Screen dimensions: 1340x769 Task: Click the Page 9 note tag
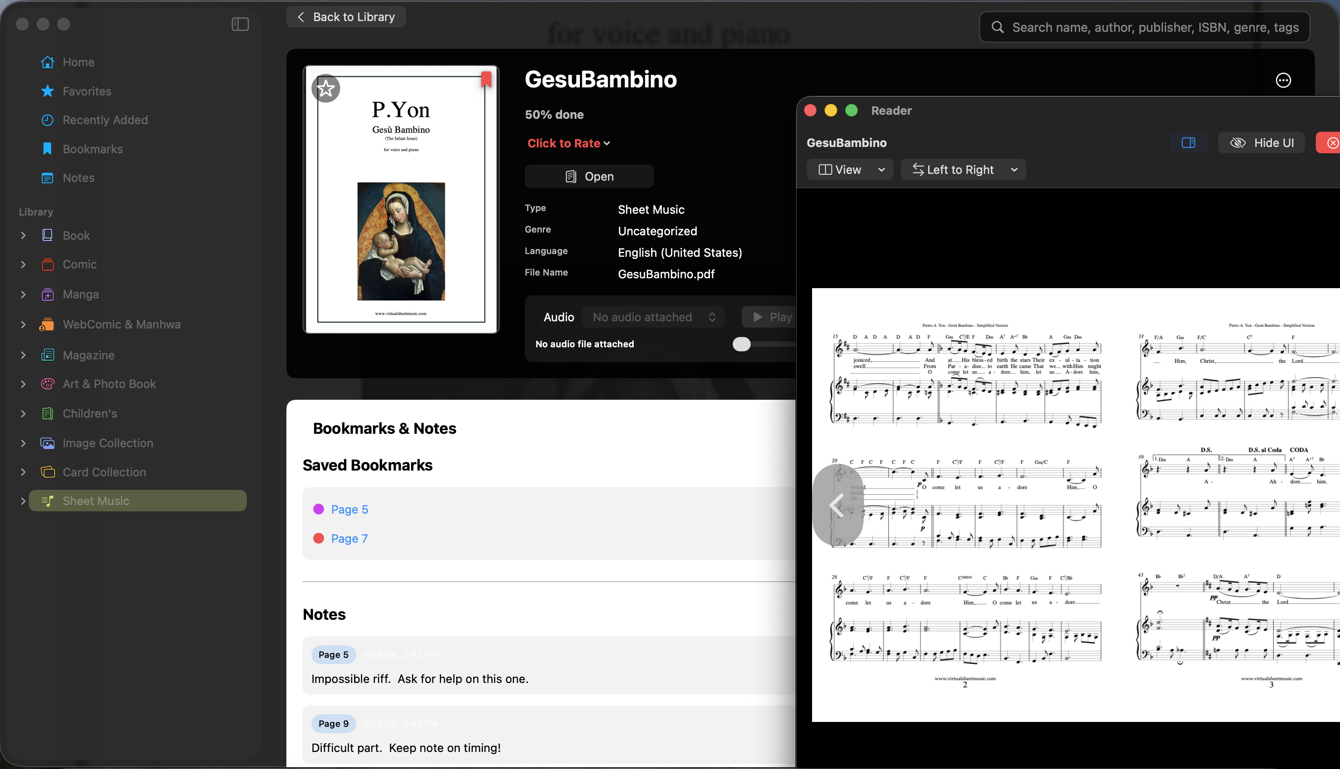(x=333, y=724)
